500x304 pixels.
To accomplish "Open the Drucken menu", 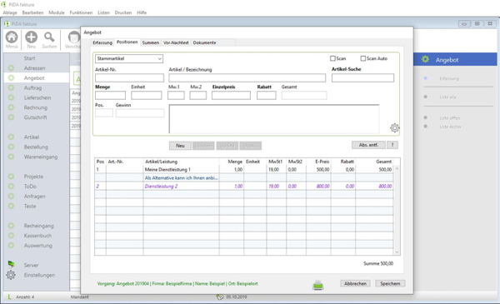I will pyautogui.click(x=123, y=12).
